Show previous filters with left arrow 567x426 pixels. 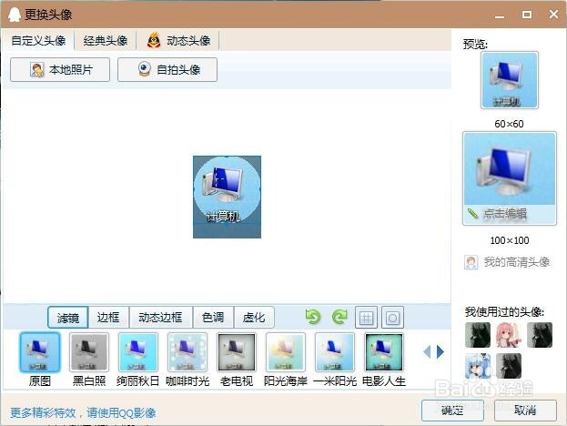coord(427,351)
